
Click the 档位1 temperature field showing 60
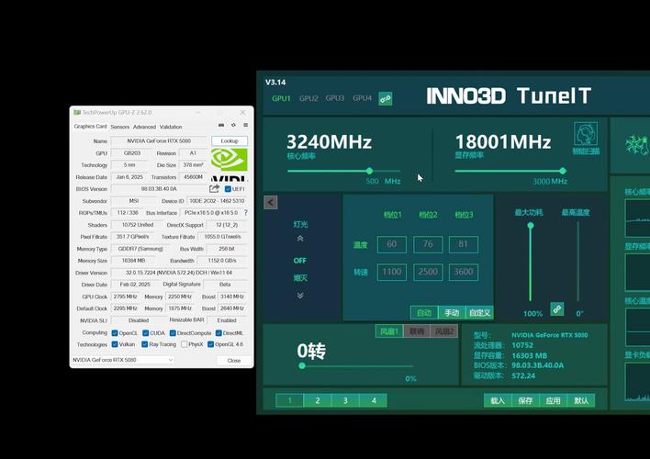pos(392,244)
